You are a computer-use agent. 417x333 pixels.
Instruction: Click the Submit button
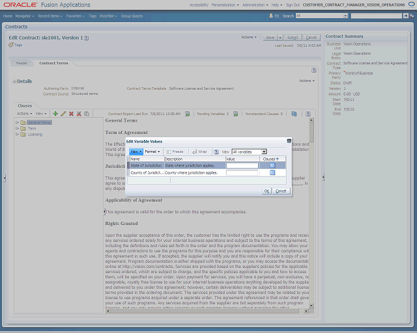point(293,38)
